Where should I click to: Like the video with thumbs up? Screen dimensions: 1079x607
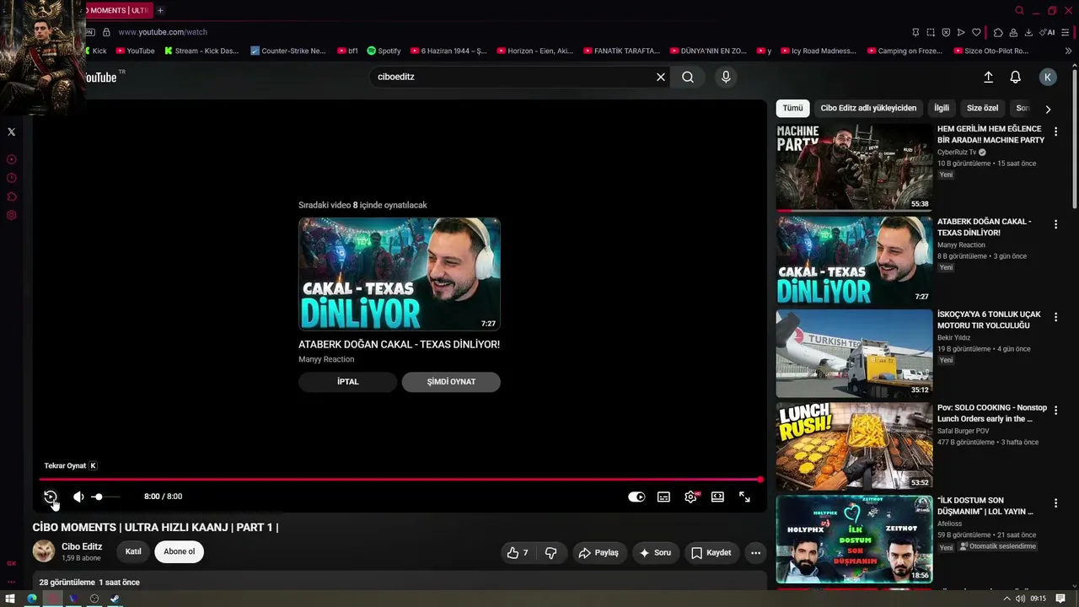coord(517,553)
